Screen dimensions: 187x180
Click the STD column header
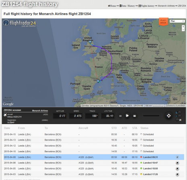click(114, 128)
